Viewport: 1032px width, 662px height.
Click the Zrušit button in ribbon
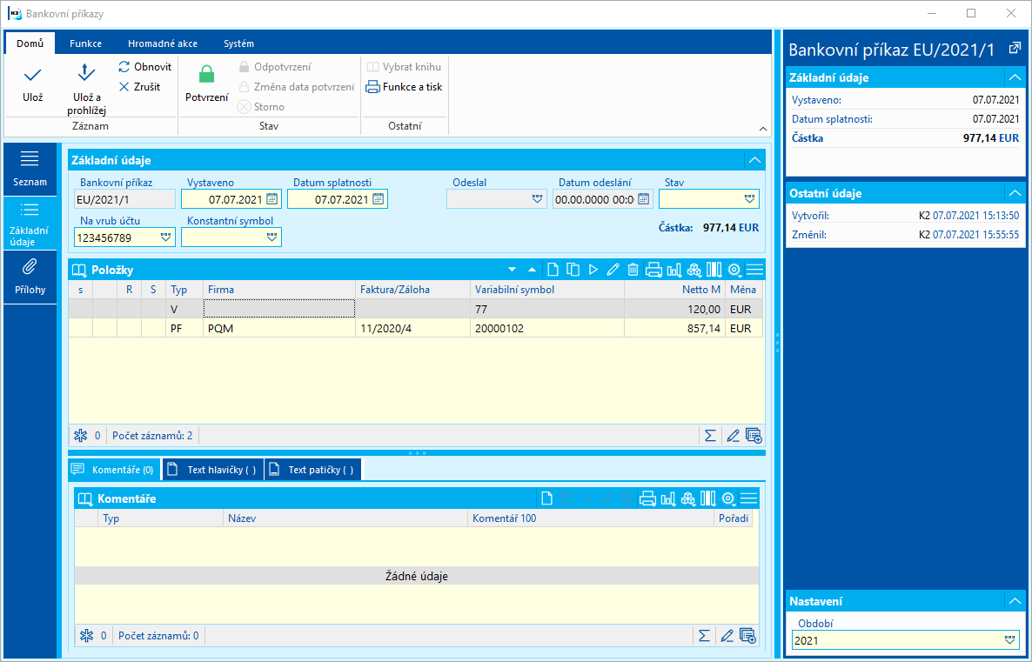140,87
